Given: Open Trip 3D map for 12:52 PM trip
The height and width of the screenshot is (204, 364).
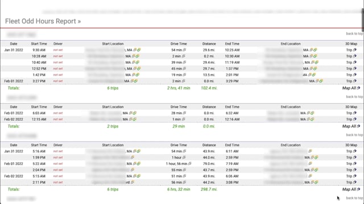Looking at the screenshot, I should pyautogui.click(x=351, y=69).
